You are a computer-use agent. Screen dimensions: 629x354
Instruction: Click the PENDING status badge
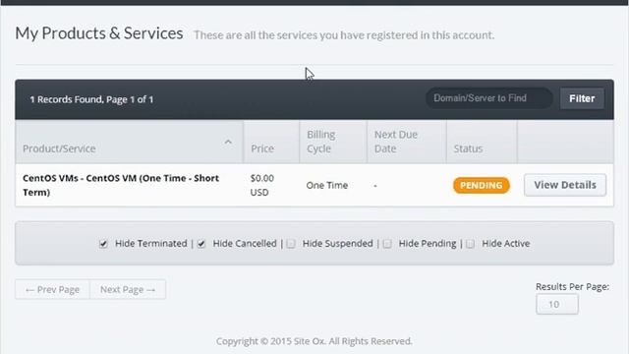click(x=482, y=186)
